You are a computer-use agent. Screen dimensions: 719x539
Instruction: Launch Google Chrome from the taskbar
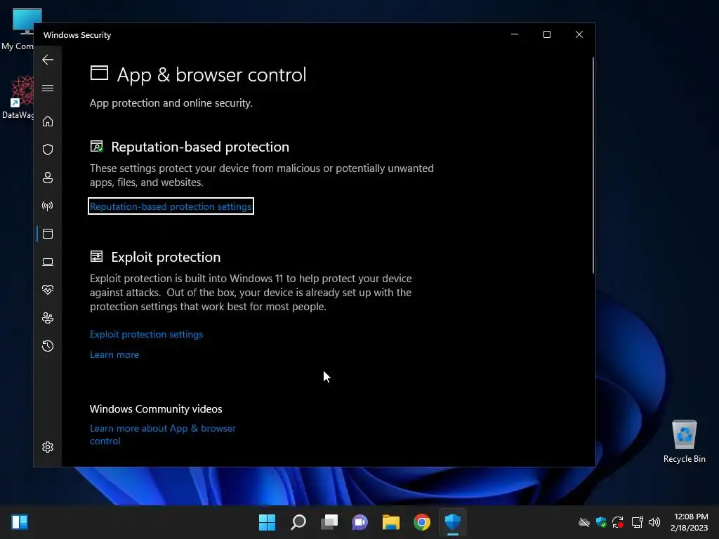click(422, 522)
